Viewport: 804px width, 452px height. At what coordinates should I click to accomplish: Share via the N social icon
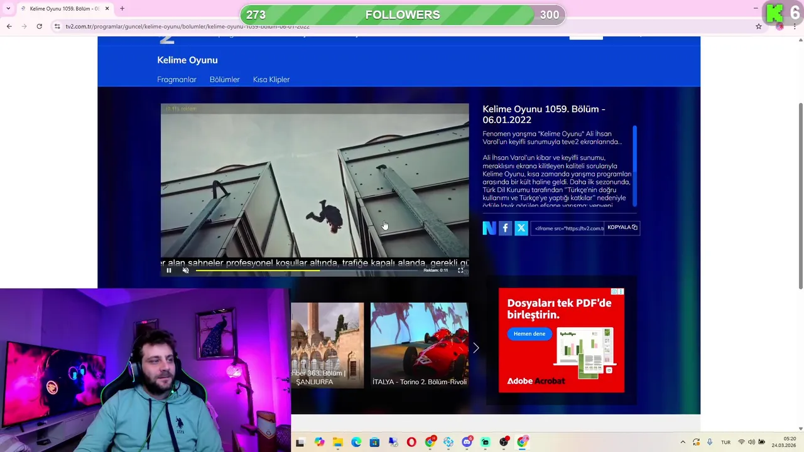[489, 228]
